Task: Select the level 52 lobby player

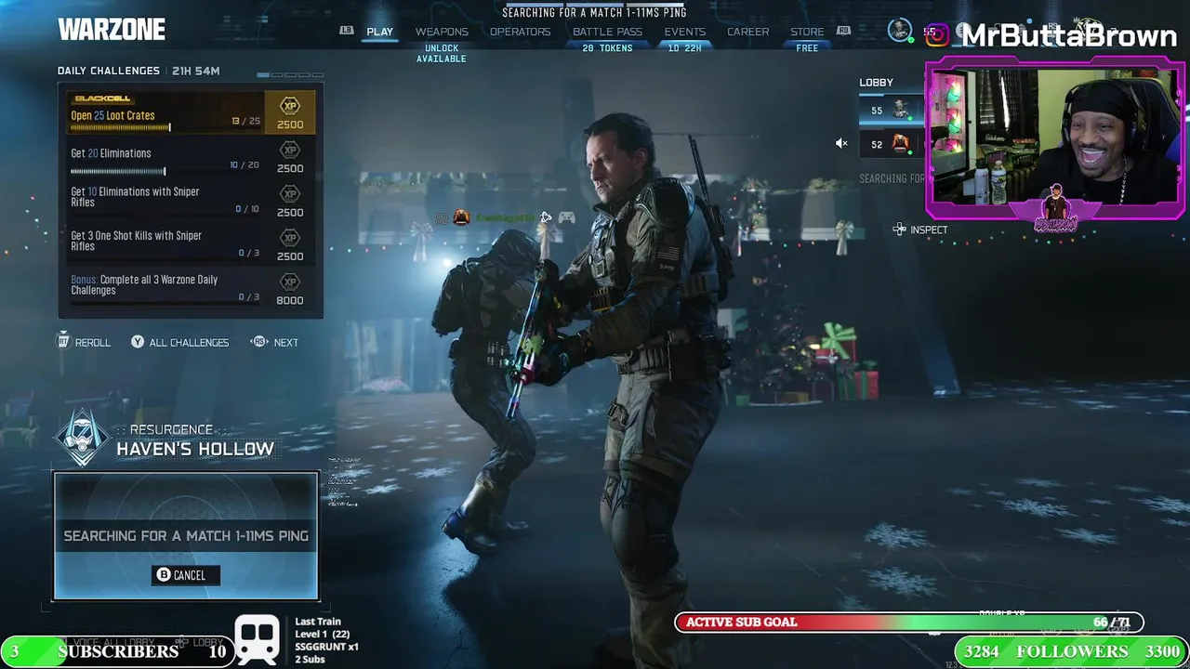Action: click(892, 144)
